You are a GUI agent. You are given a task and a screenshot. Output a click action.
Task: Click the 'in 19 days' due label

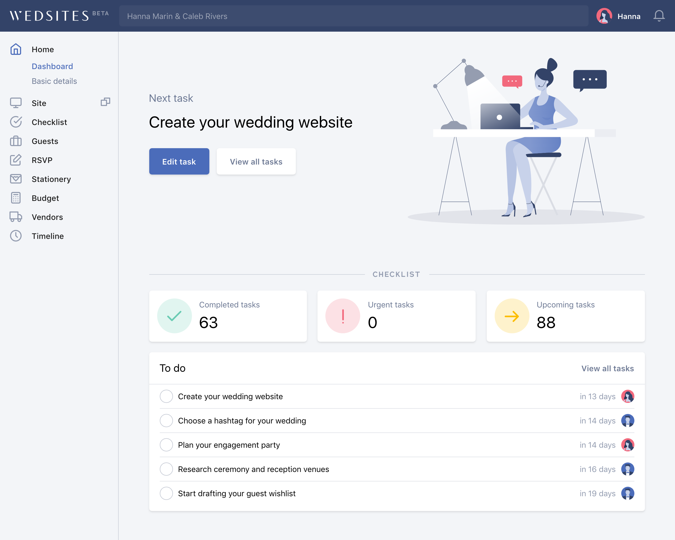coord(597,493)
